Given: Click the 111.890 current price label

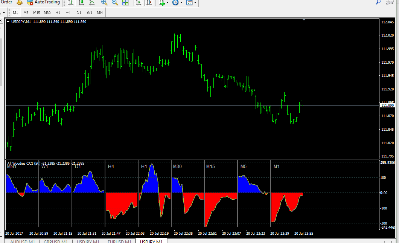Looking at the screenshot, I should pyautogui.click(x=387, y=105).
